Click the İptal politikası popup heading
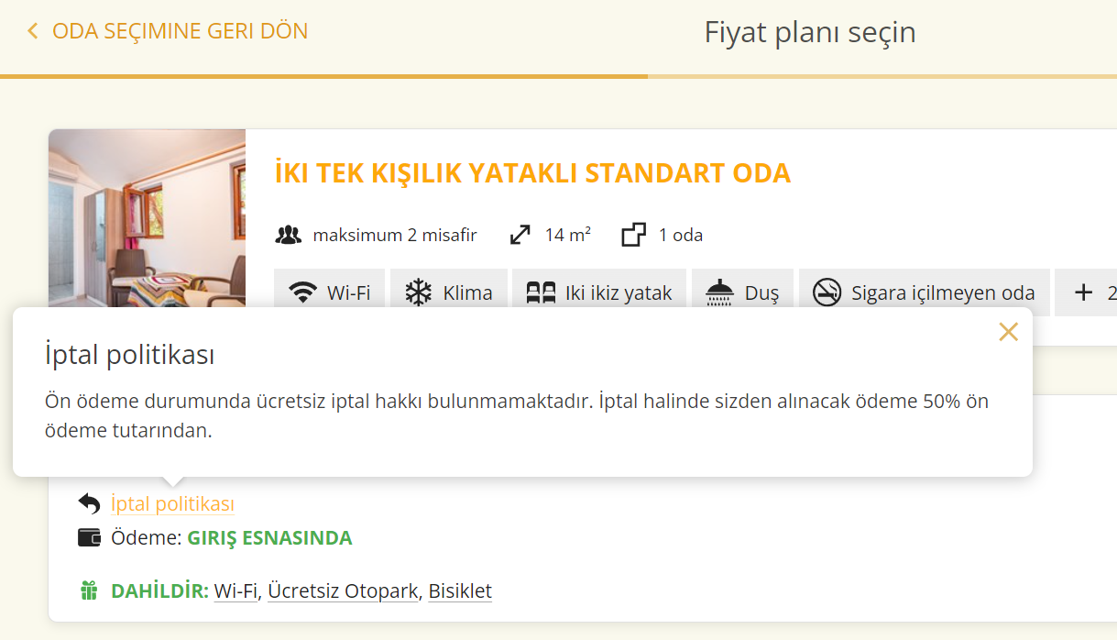 [129, 354]
